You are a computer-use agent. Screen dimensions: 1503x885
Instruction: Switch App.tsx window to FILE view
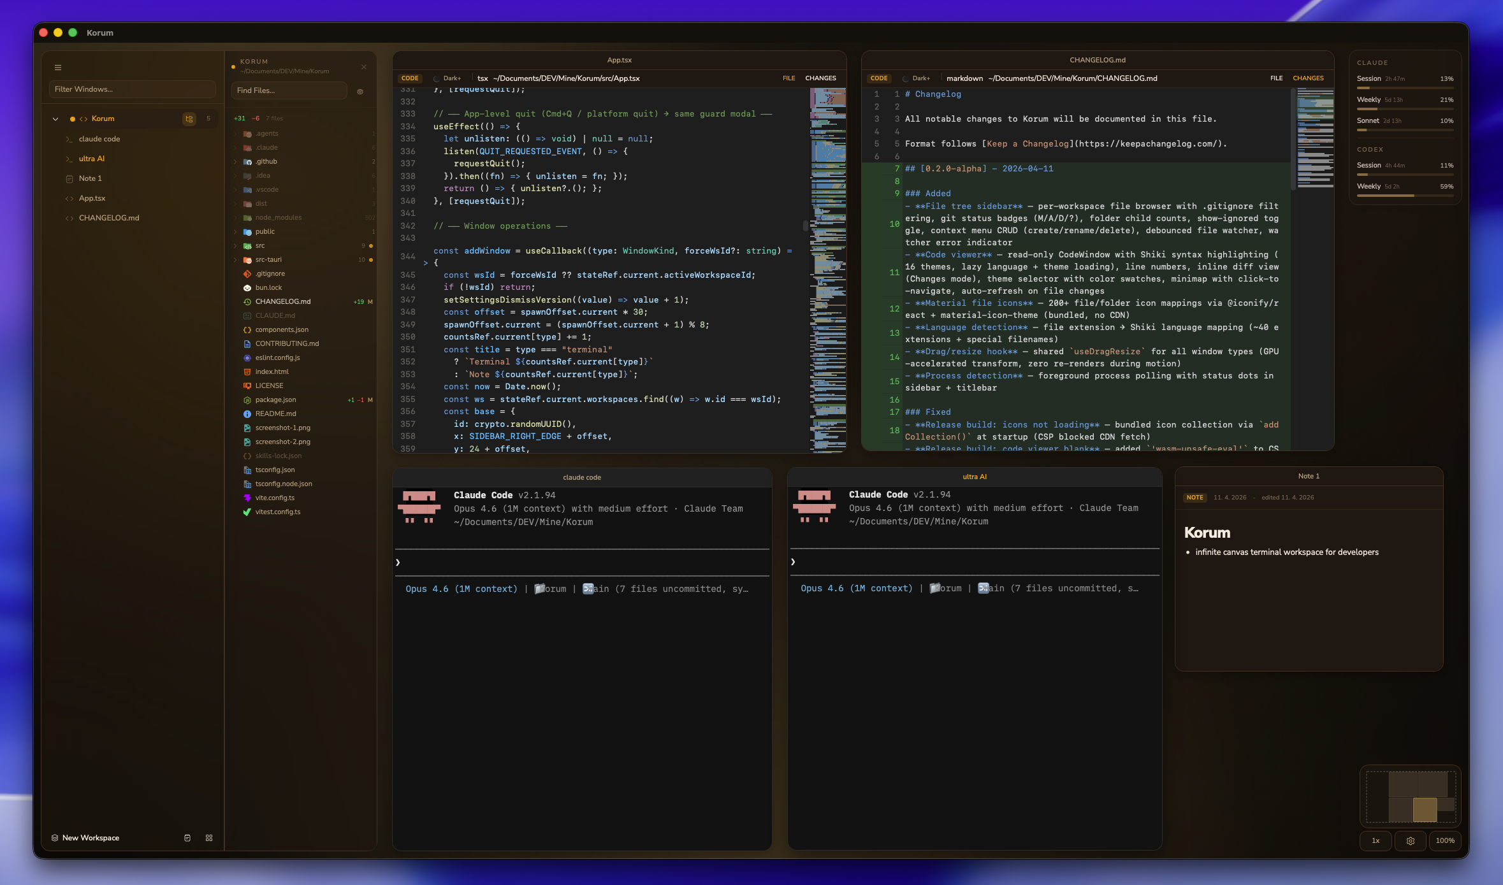pyautogui.click(x=788, y=78)
